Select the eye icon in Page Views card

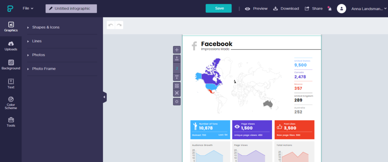pyautogui.click(x=237, y=127)
